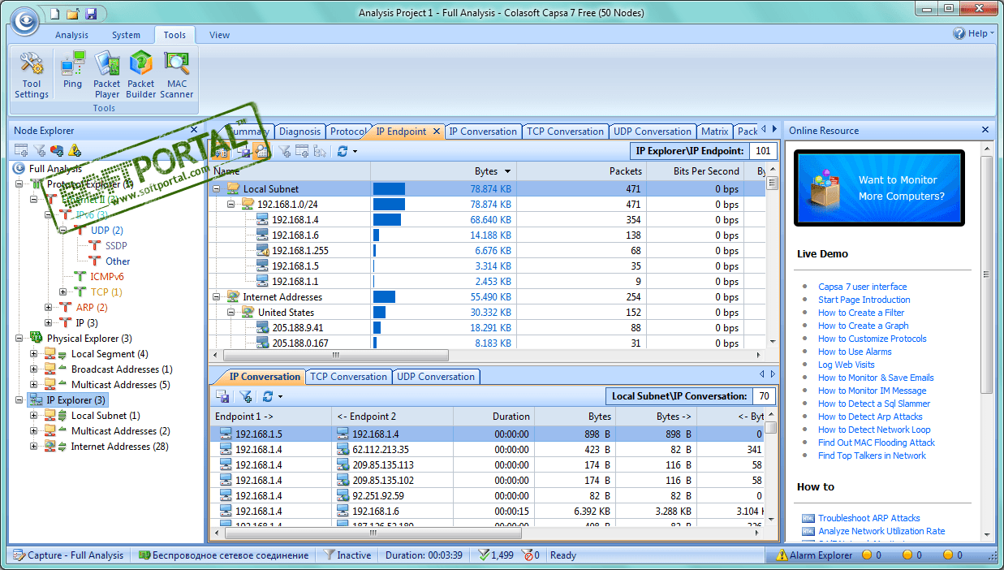Viewport: 1004px width, 570px height.
Task: Open the MAC Scanner tool
Action: [176, 74]
